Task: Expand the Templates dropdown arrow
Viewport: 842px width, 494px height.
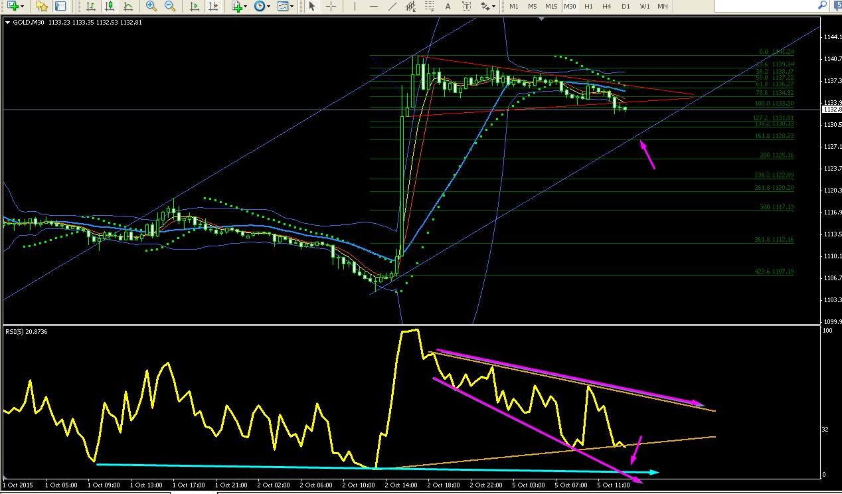Action: point(292,7)
